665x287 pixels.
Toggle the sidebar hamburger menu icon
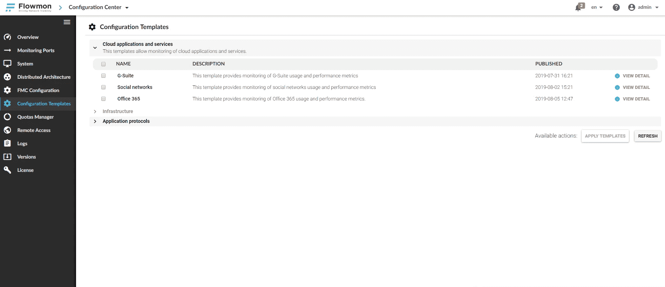click(x=67, y=22)
